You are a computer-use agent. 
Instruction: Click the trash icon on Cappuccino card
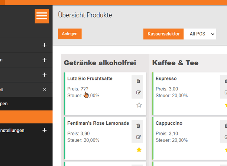(x=226, y=126)
